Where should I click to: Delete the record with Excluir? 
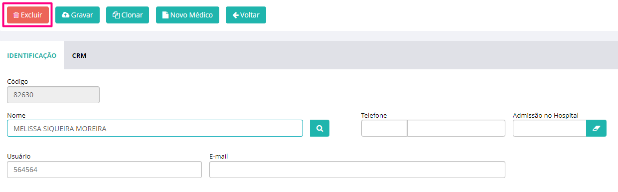pyautogui.click(x=28, y=15)
